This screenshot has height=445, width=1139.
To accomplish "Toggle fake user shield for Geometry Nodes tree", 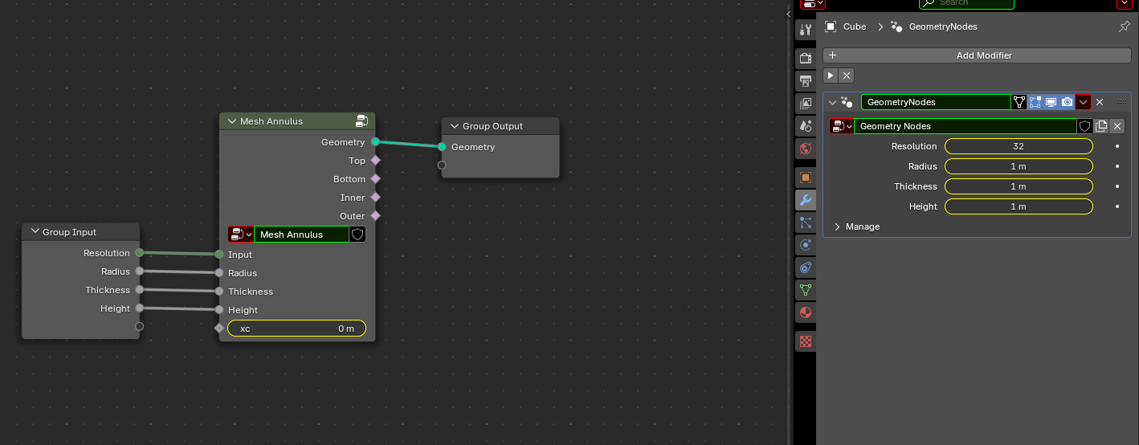I will coord(1084,126).
